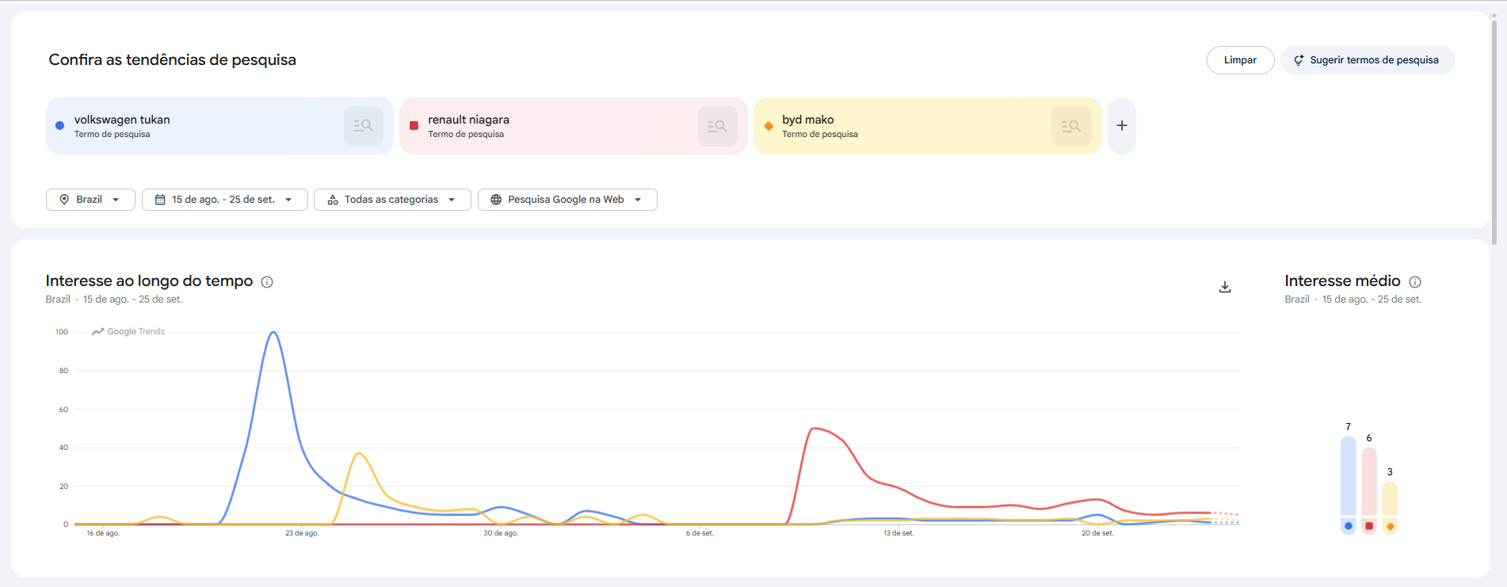
Task: Add a new comparison term
Action: [1122, 126]
